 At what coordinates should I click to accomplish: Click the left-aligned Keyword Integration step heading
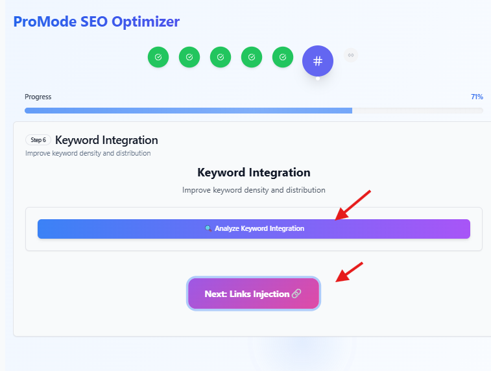click(106, 140)
